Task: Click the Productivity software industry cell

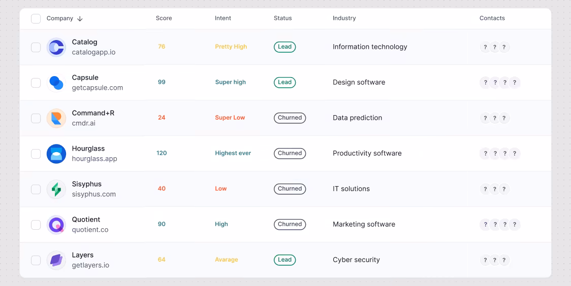Action: click(x=367, y=153)
